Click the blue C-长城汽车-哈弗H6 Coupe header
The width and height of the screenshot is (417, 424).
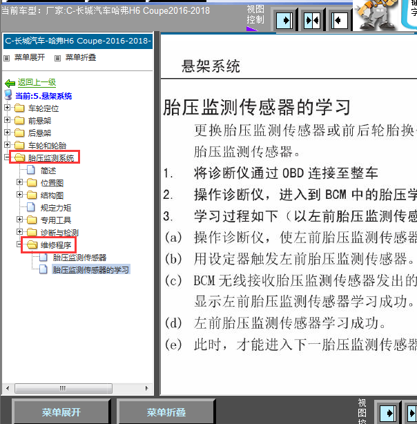pos(78,41)
